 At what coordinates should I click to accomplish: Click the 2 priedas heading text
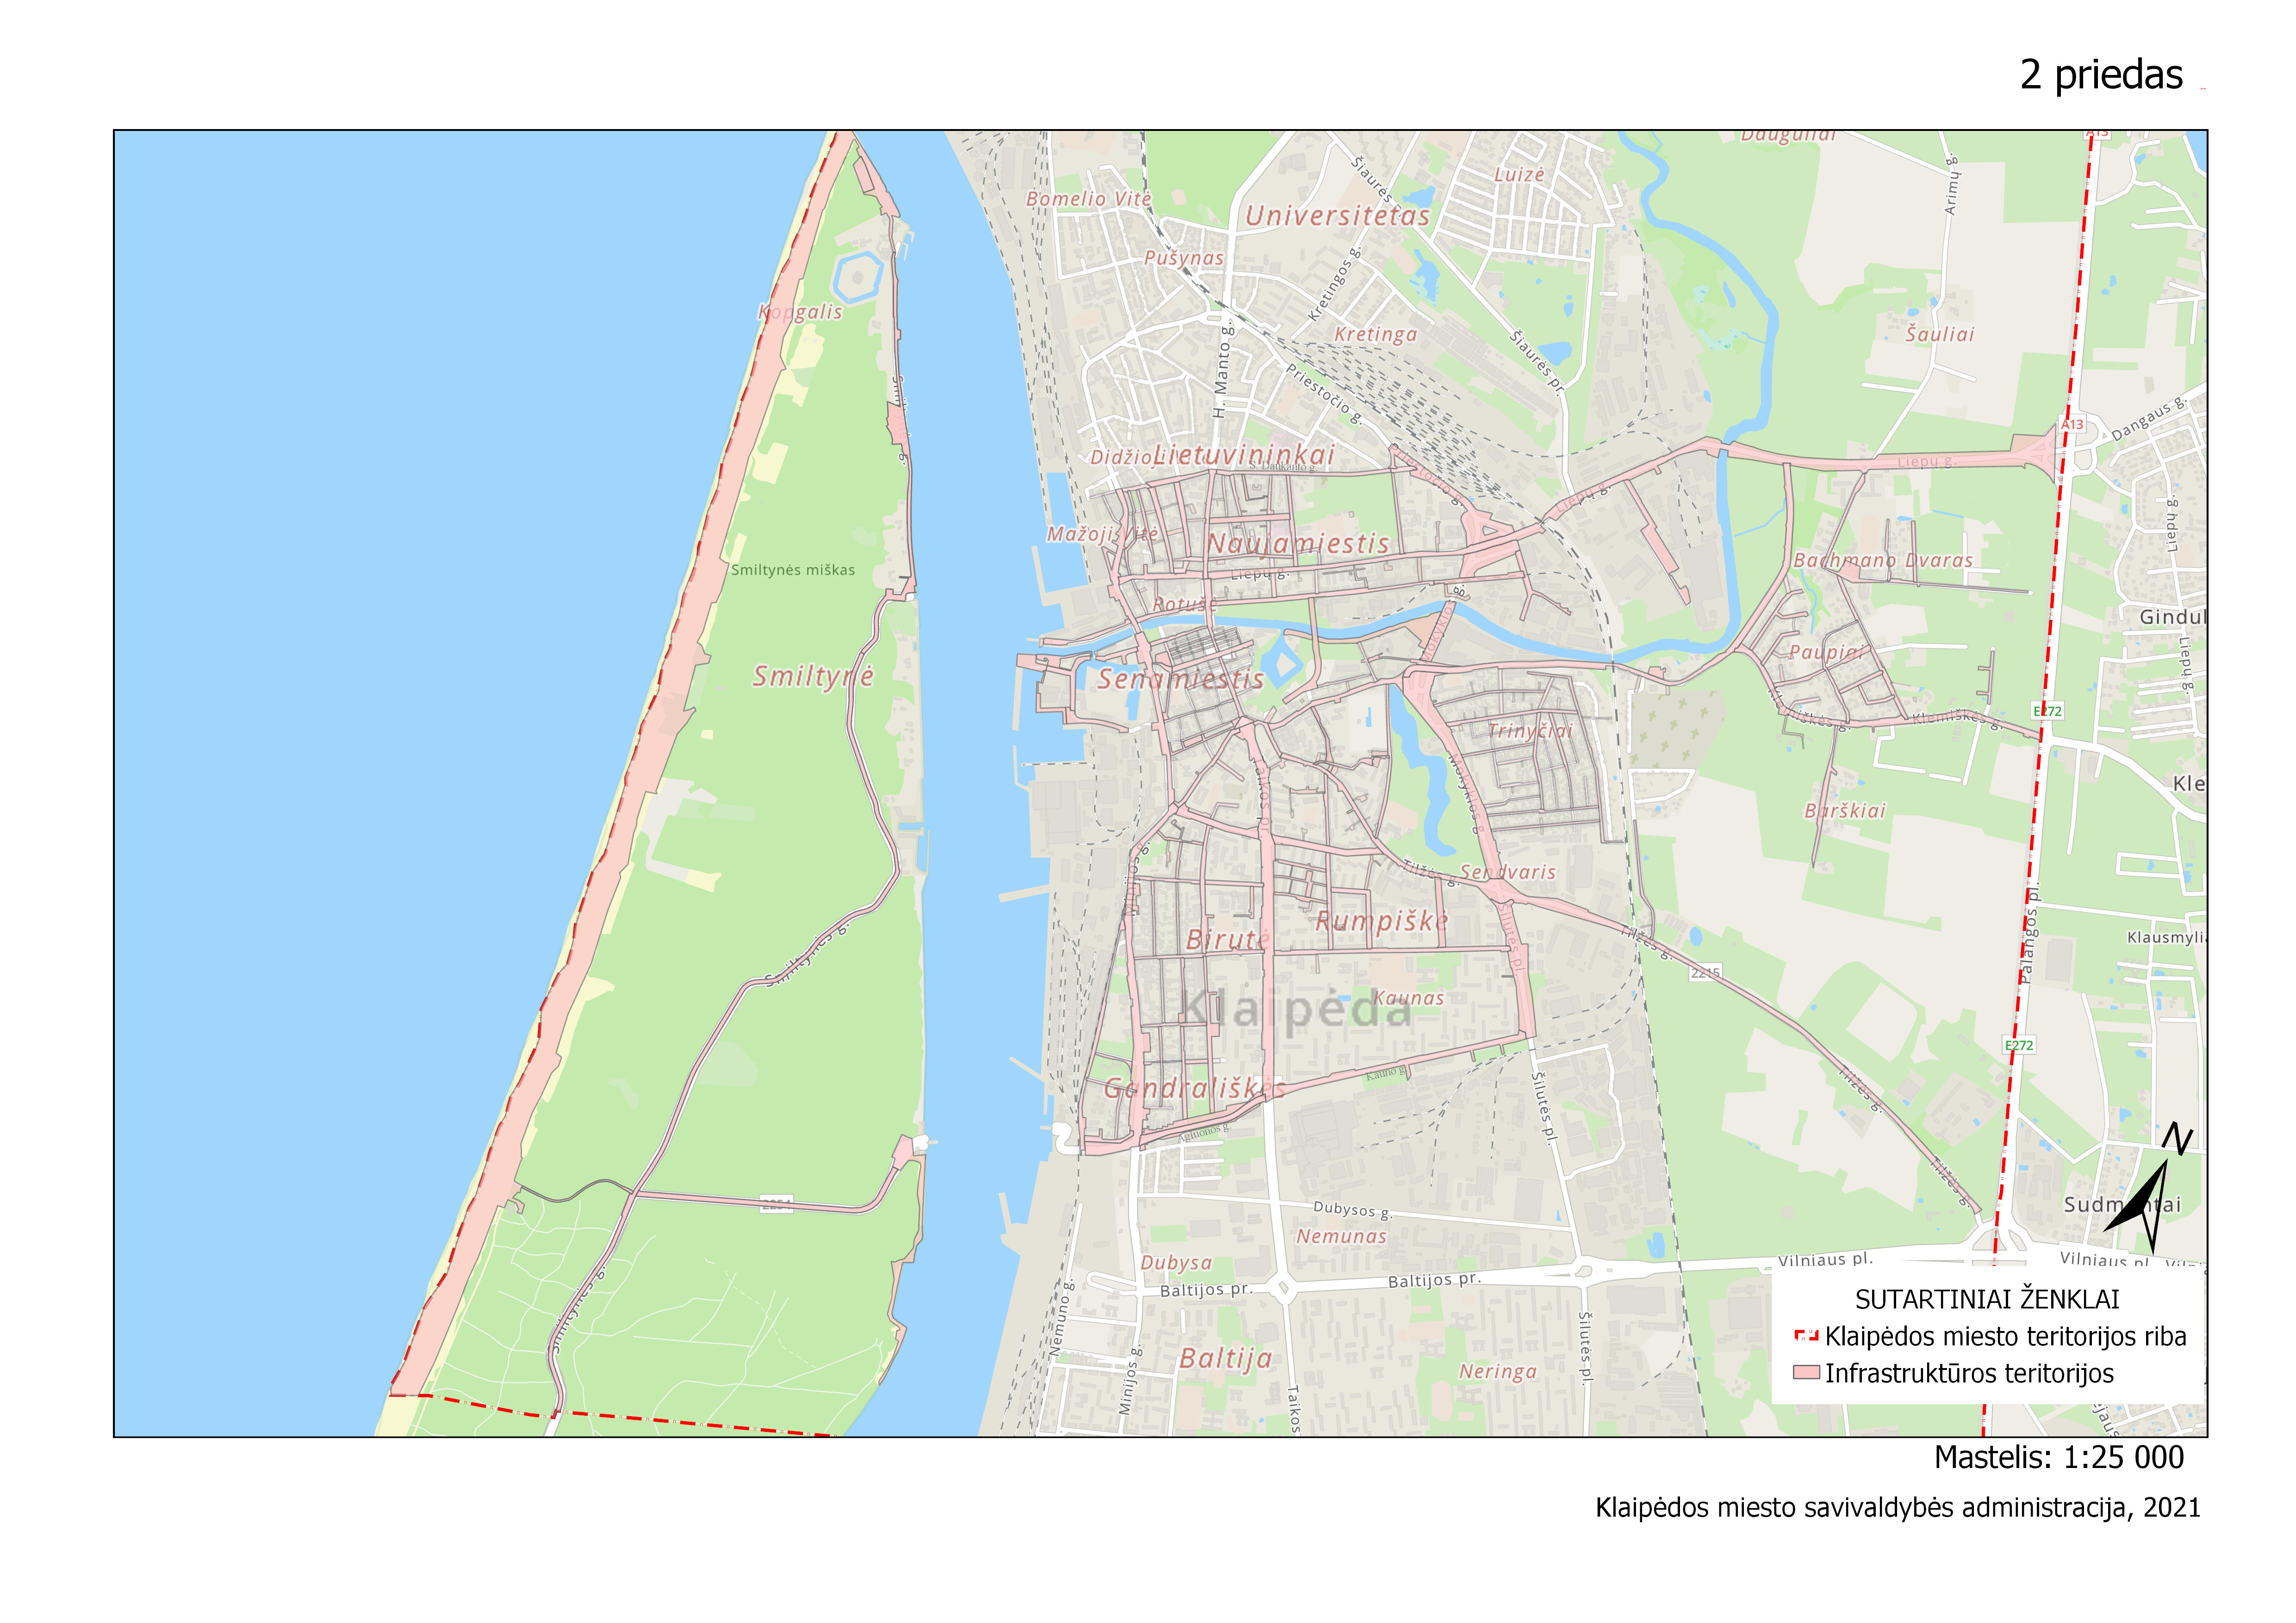click(x=2101, y=75)
